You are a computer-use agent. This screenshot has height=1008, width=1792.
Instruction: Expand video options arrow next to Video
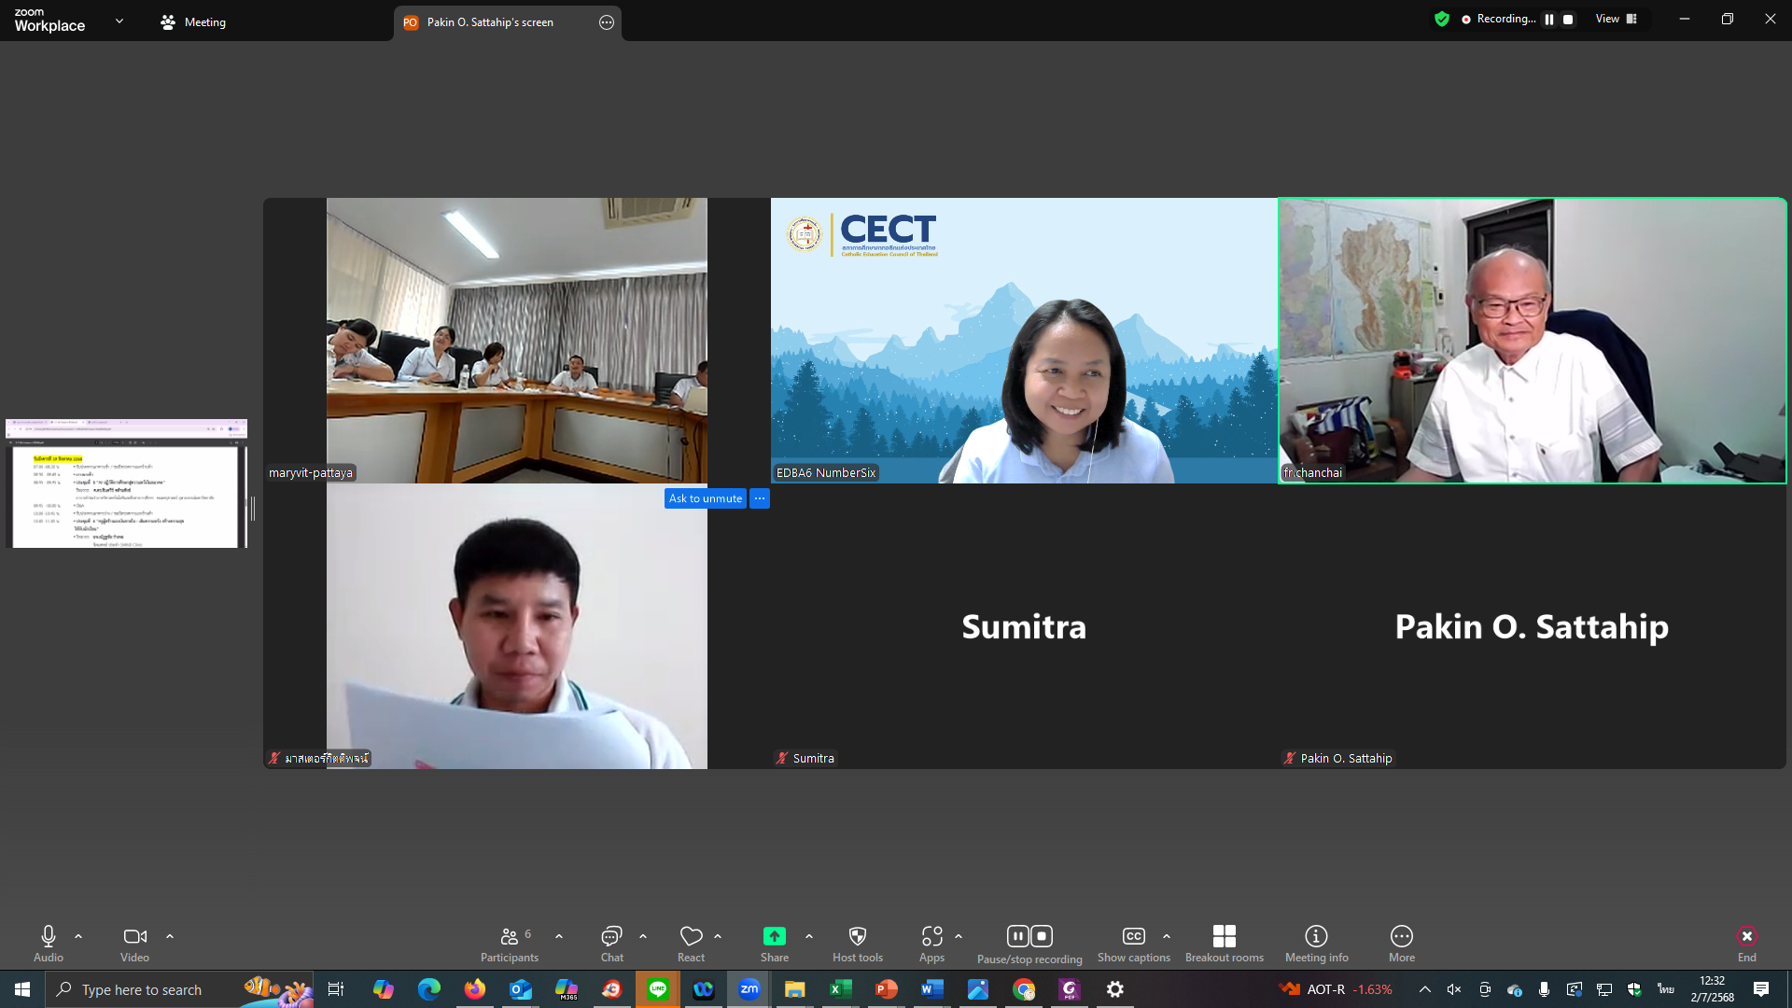click(170, 936)
